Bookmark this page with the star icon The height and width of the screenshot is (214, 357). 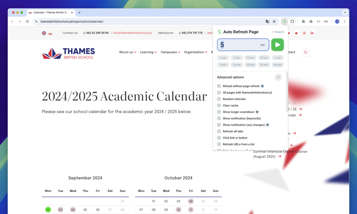click(x=274, y=21)
